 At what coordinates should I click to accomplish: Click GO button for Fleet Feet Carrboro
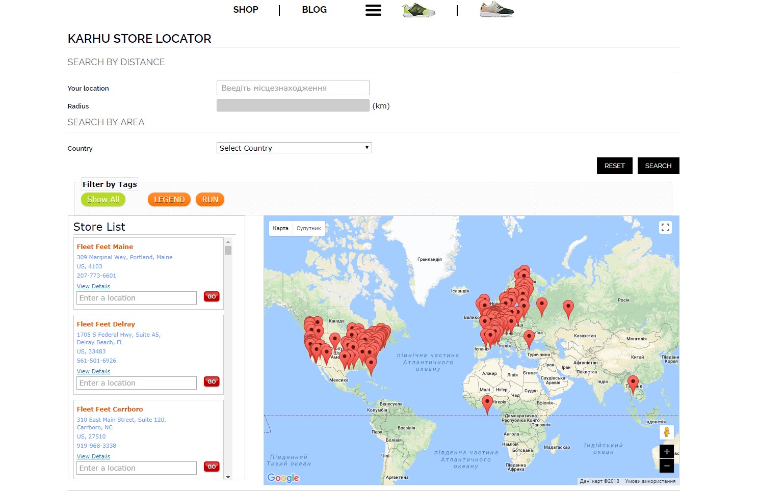coord(212,467)
